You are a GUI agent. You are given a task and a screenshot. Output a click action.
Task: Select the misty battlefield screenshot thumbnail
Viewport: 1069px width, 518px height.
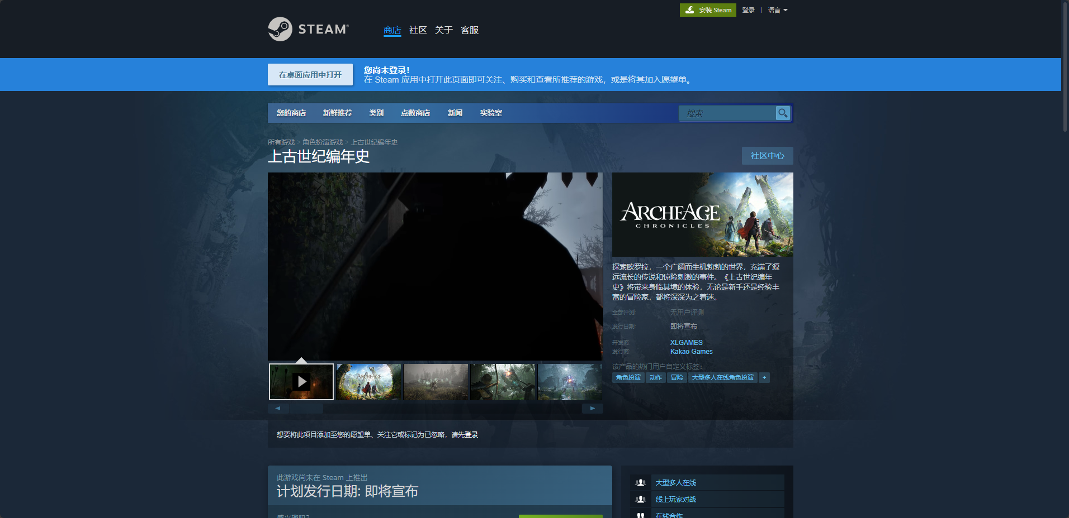(x=436, y=382)
